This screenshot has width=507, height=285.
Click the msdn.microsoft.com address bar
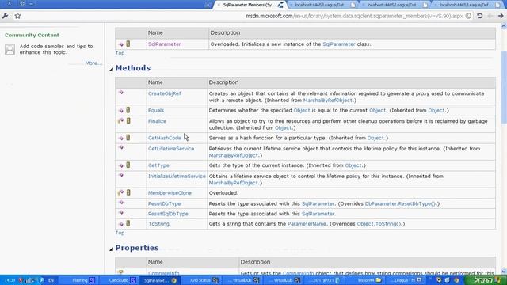pos(354,16)
